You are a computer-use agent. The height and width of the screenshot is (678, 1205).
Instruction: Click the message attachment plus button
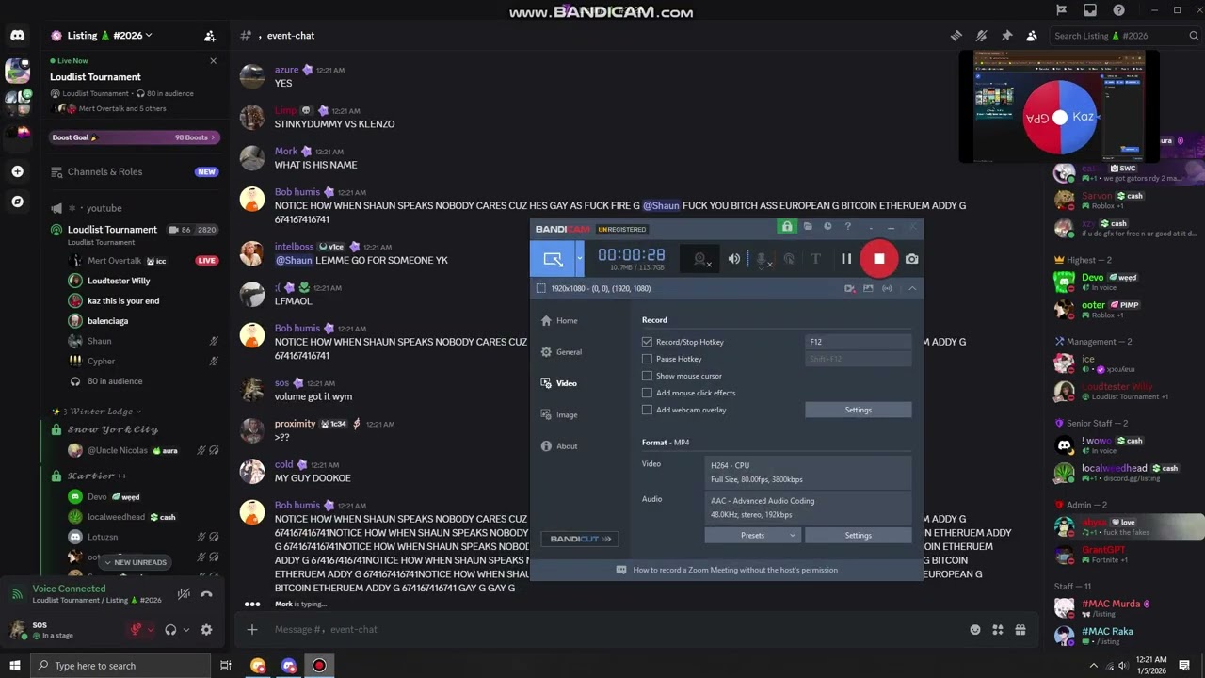[x=252, y=629]
